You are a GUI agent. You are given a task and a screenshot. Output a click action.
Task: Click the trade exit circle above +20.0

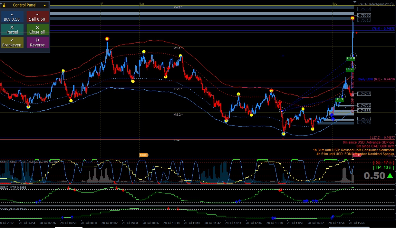[x=353, y=56]
